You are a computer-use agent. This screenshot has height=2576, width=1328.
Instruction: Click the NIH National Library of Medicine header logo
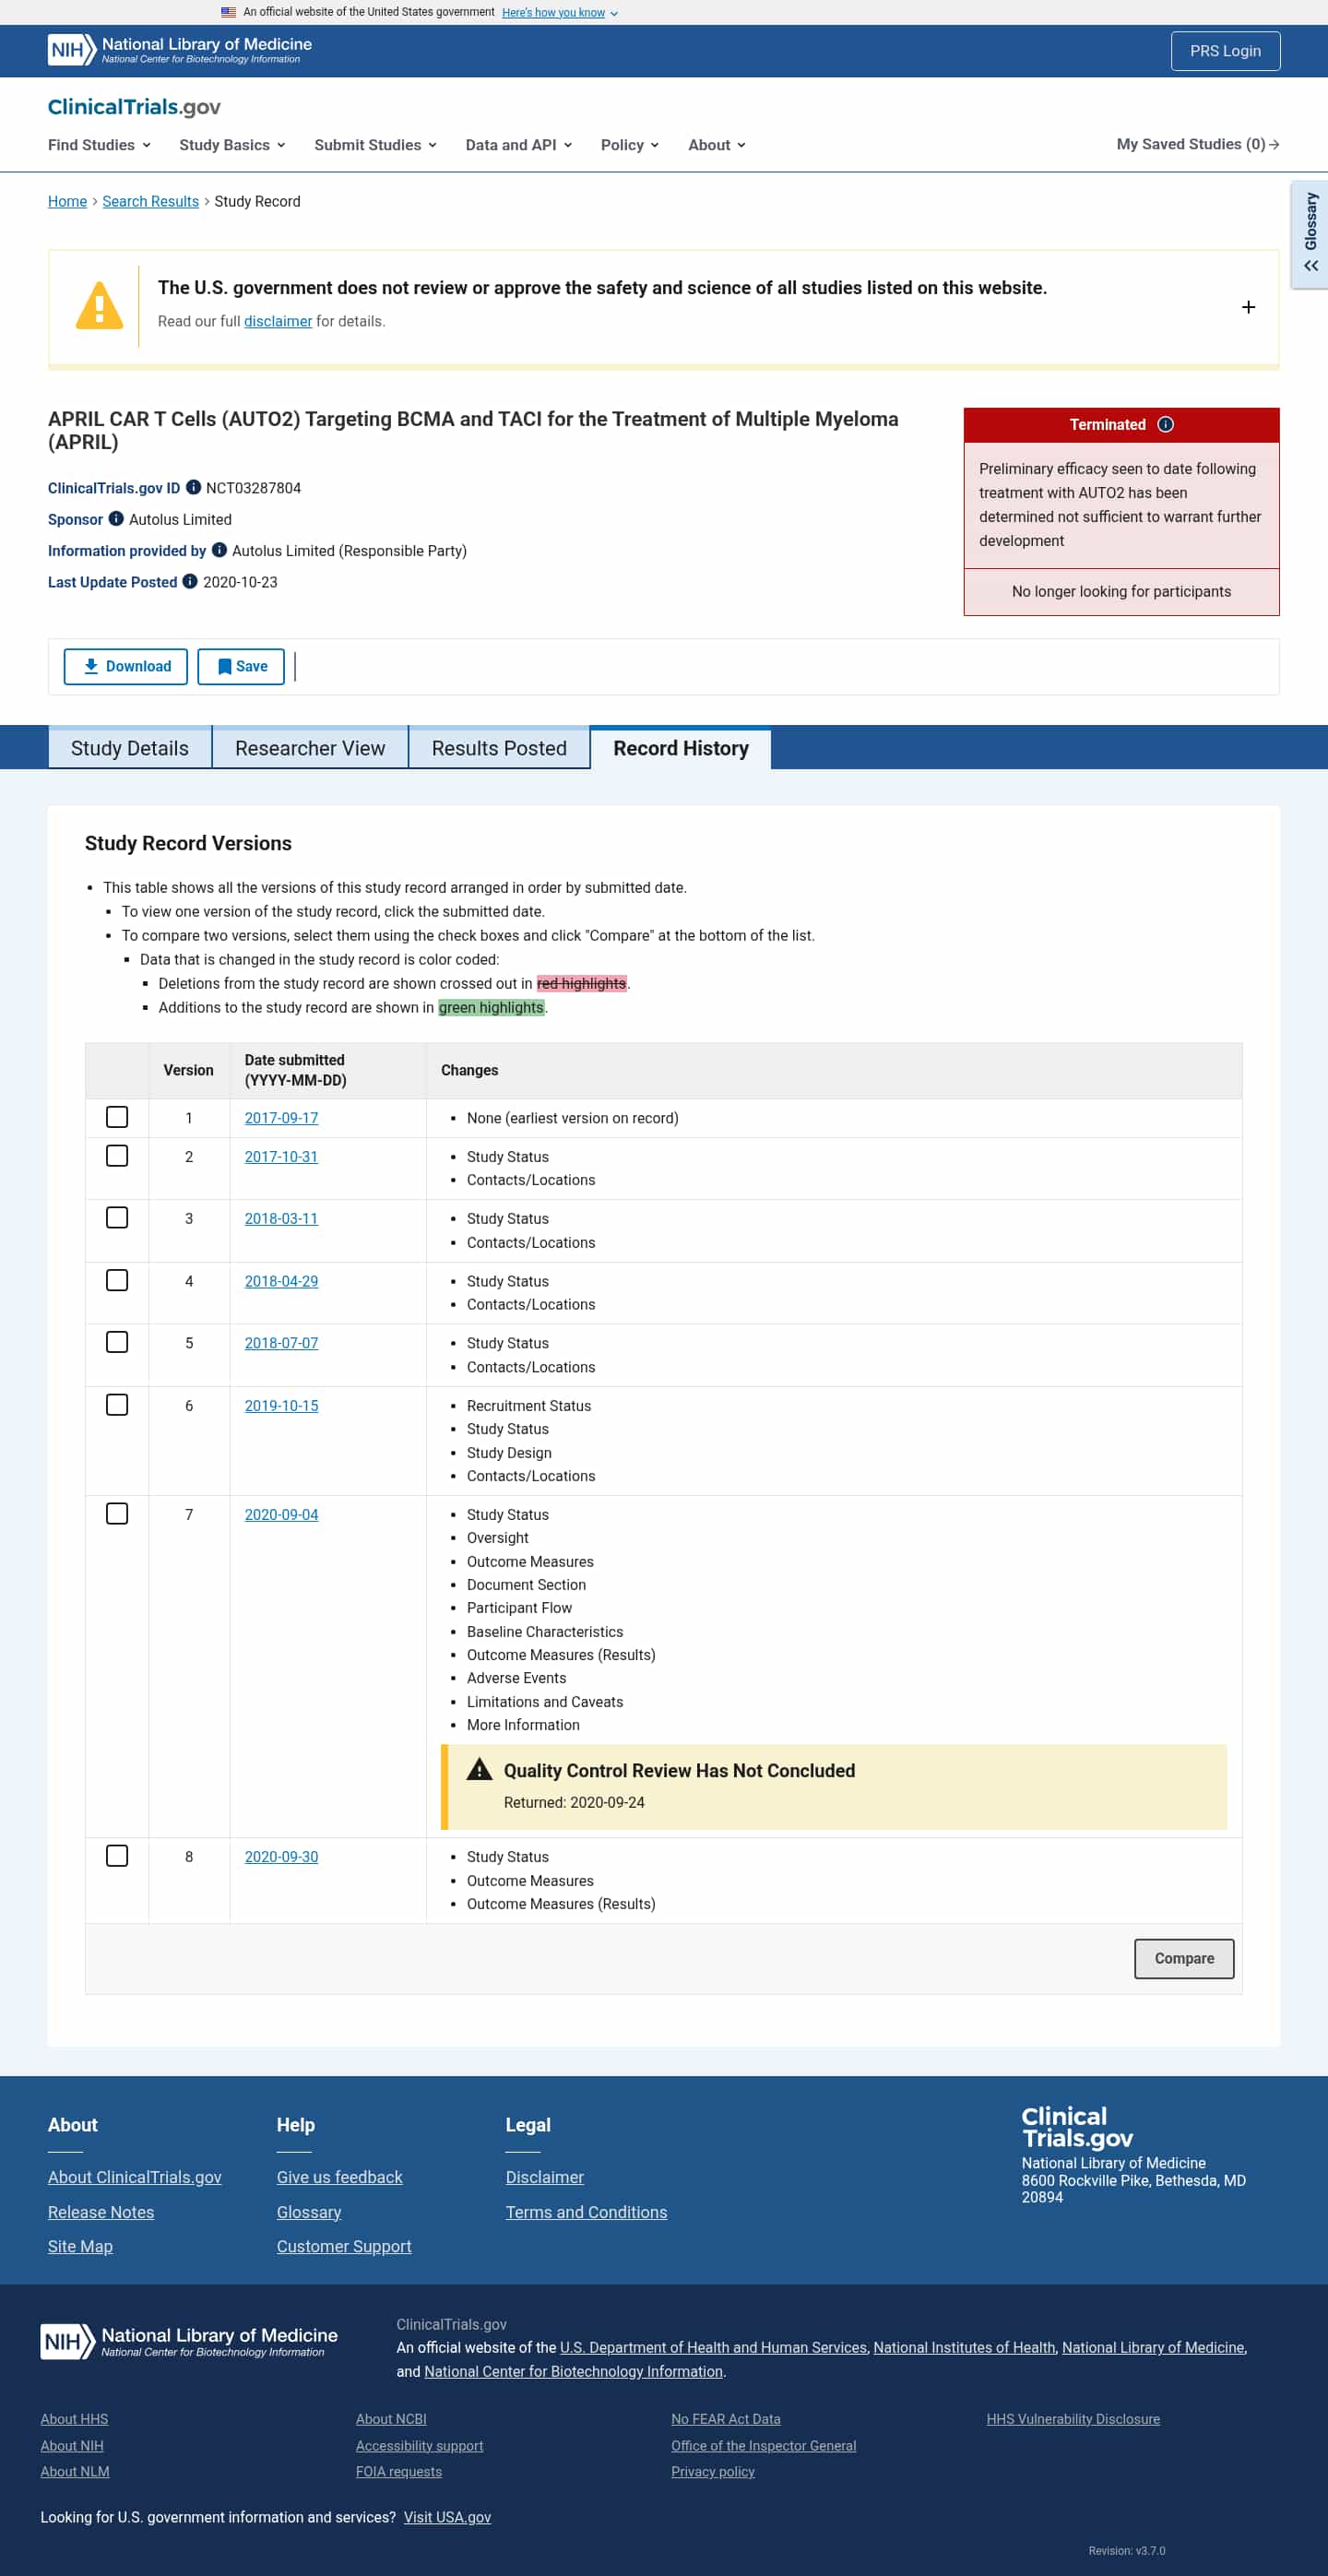pyautogui.click(x=180, y=50)
